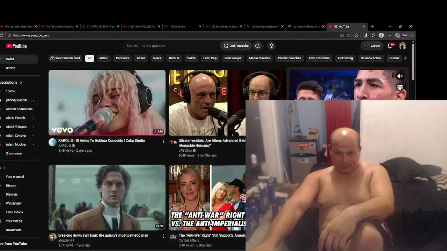Image resolution: width=447 pixels, height=251 pixels.
Task: Click the magnifier search button
Action: click(257, 46)
